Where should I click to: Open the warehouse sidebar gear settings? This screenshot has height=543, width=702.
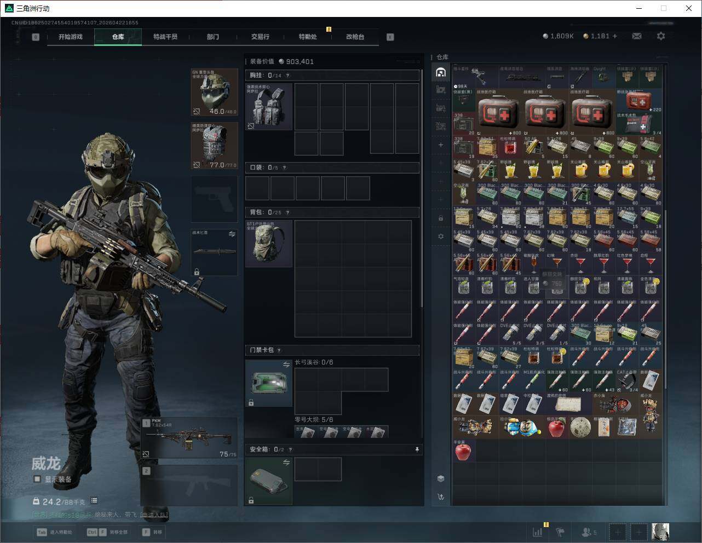441,236
